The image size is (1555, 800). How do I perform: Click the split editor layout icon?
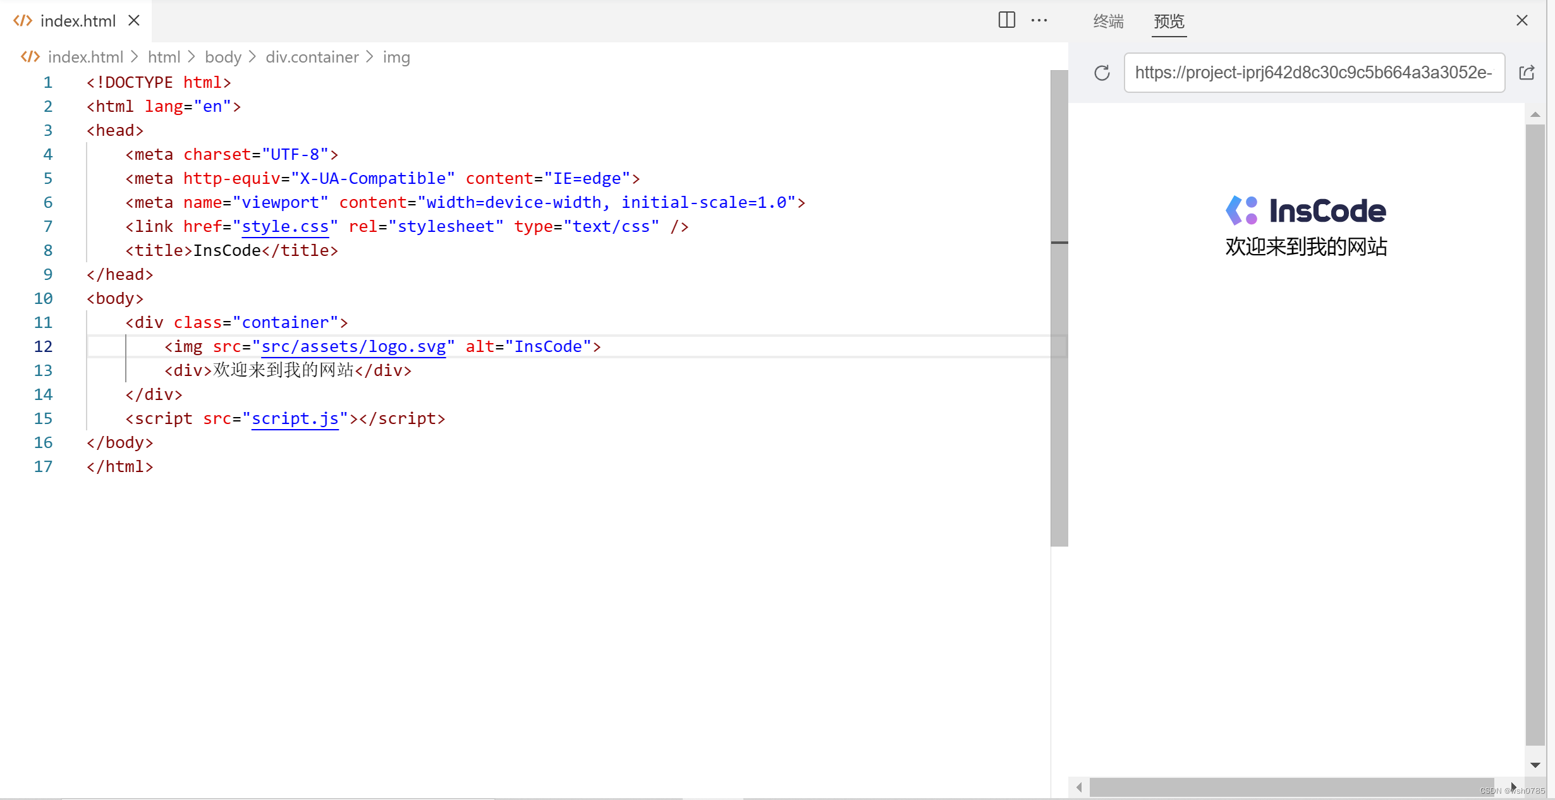coord(1007,20)
